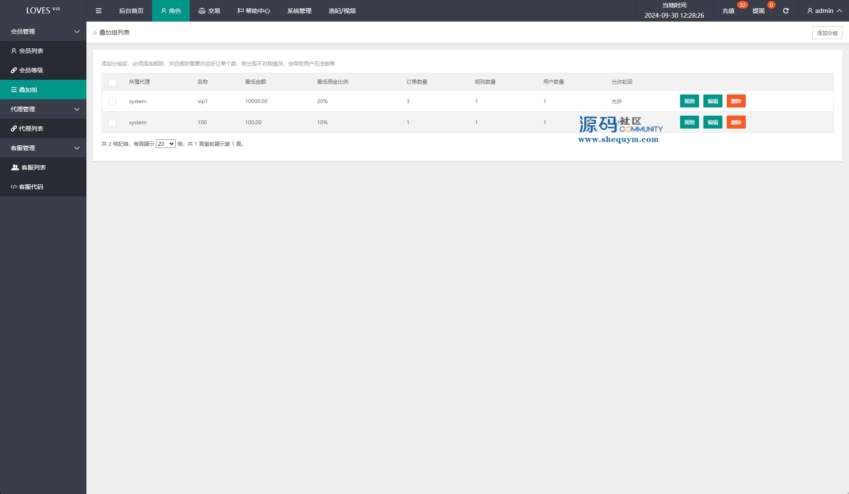The image size is (849, 494).
Task: Open 会员等级 member level sidebar item
Action: coord(31,70)
